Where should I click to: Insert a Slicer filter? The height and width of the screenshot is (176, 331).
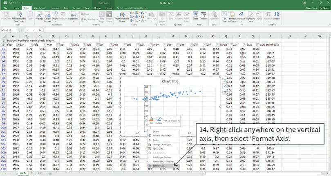click(x=195, y=16)
